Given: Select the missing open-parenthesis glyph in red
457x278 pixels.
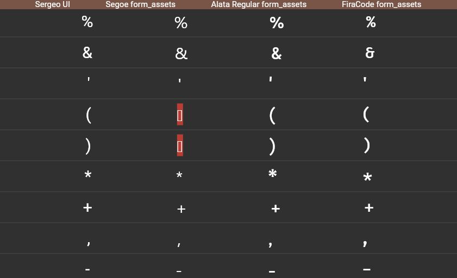Looking at the screenshot, I should (180, 115).
